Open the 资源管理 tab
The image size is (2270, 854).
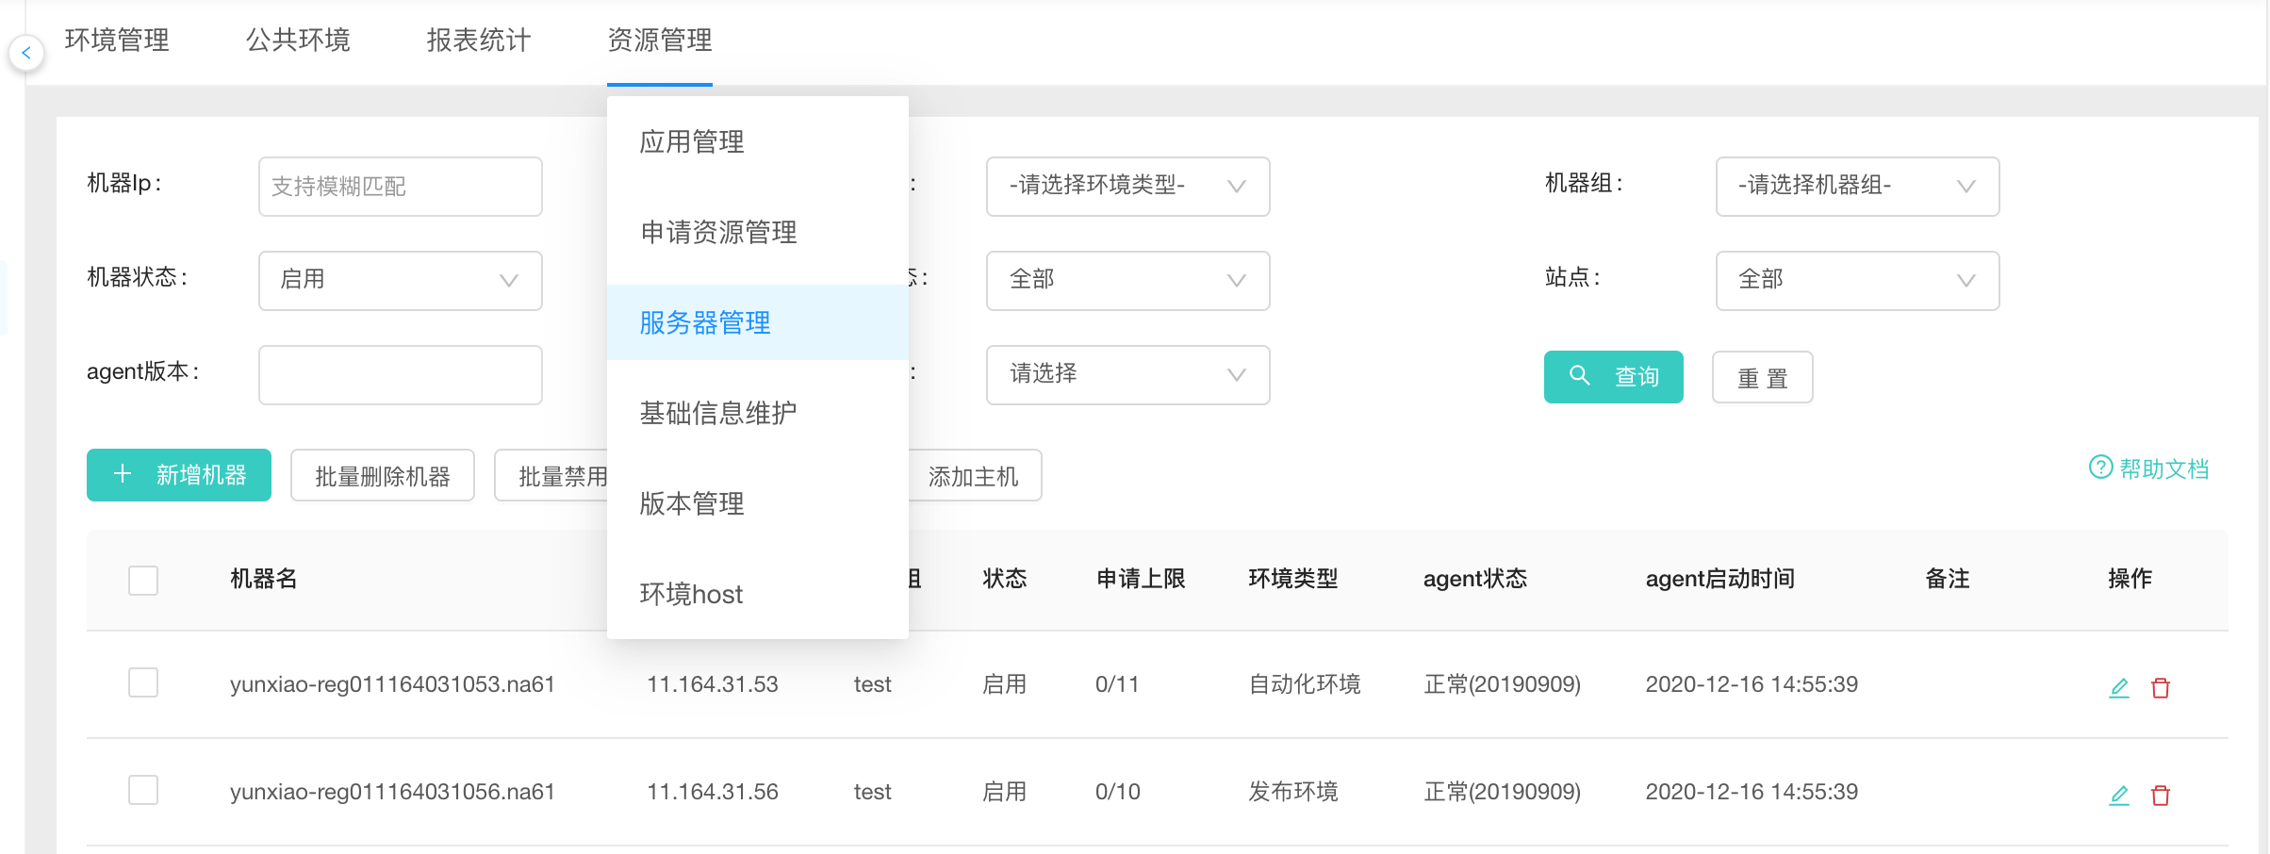(x=660, y=41)
